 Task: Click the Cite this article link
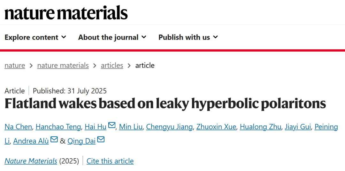pyautogui.click(x=110, y=161)
